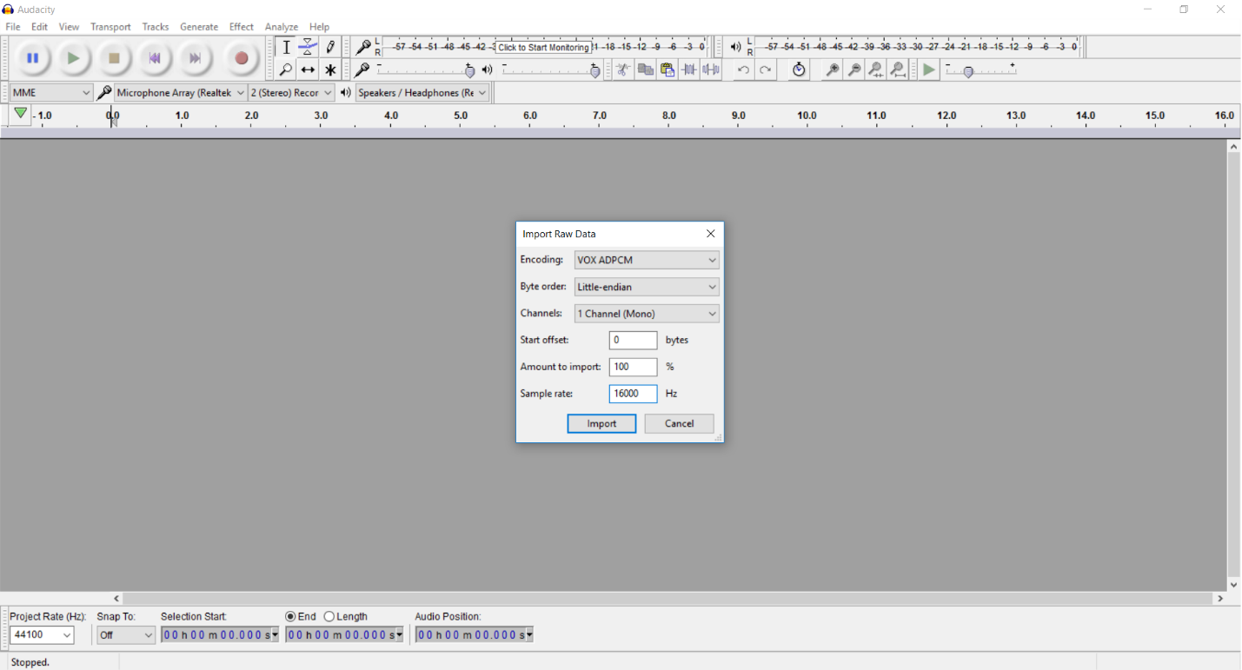Click the Cancel button

click(679, 424)
